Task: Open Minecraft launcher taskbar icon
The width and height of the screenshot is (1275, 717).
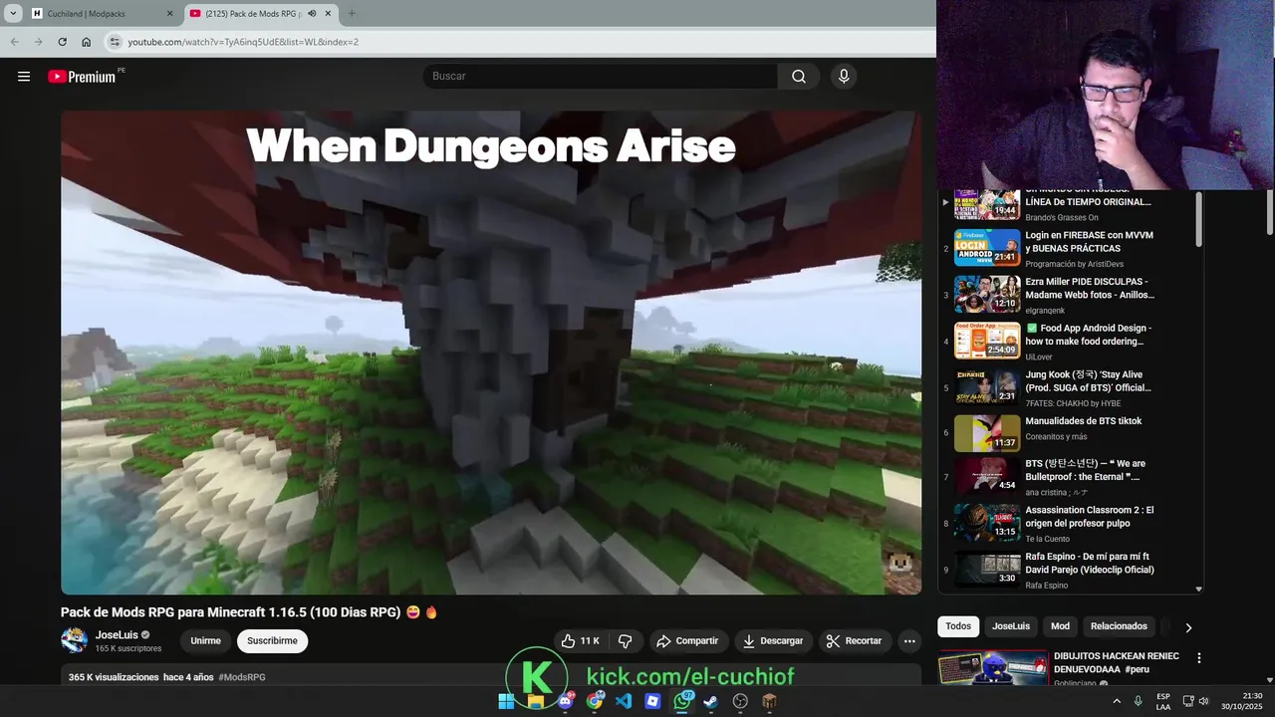Action: coord(769,701)
